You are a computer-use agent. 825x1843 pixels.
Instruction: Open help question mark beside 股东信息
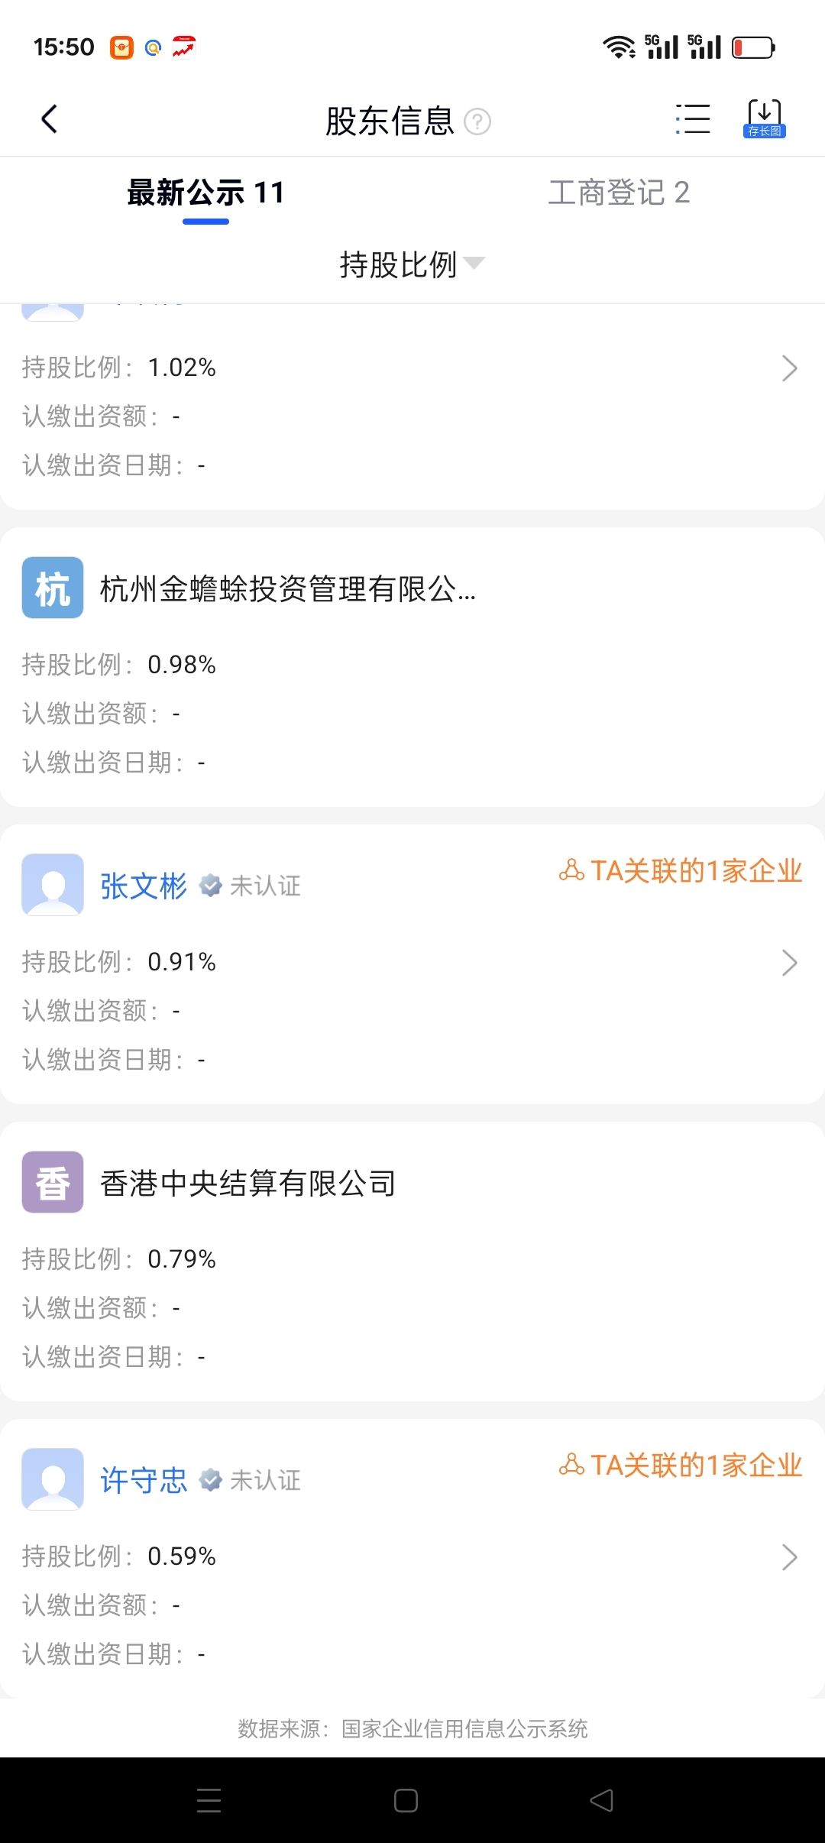[477, 121]
